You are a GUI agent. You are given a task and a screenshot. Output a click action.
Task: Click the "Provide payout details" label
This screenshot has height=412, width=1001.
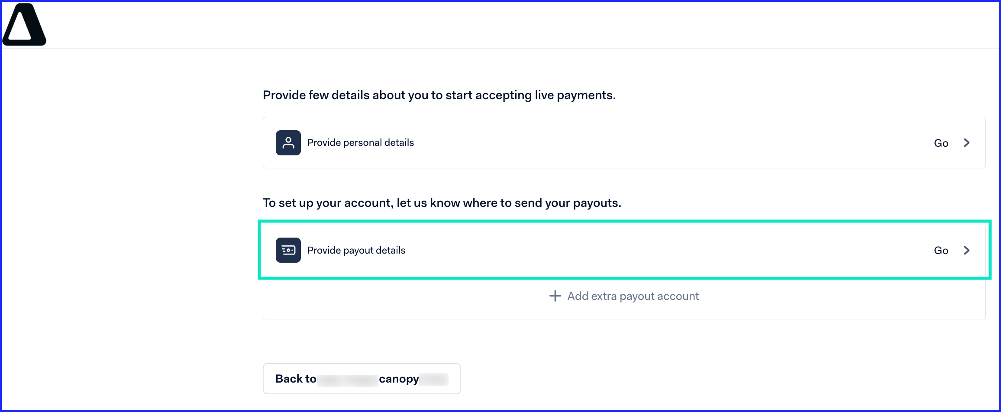coord(356,251)
